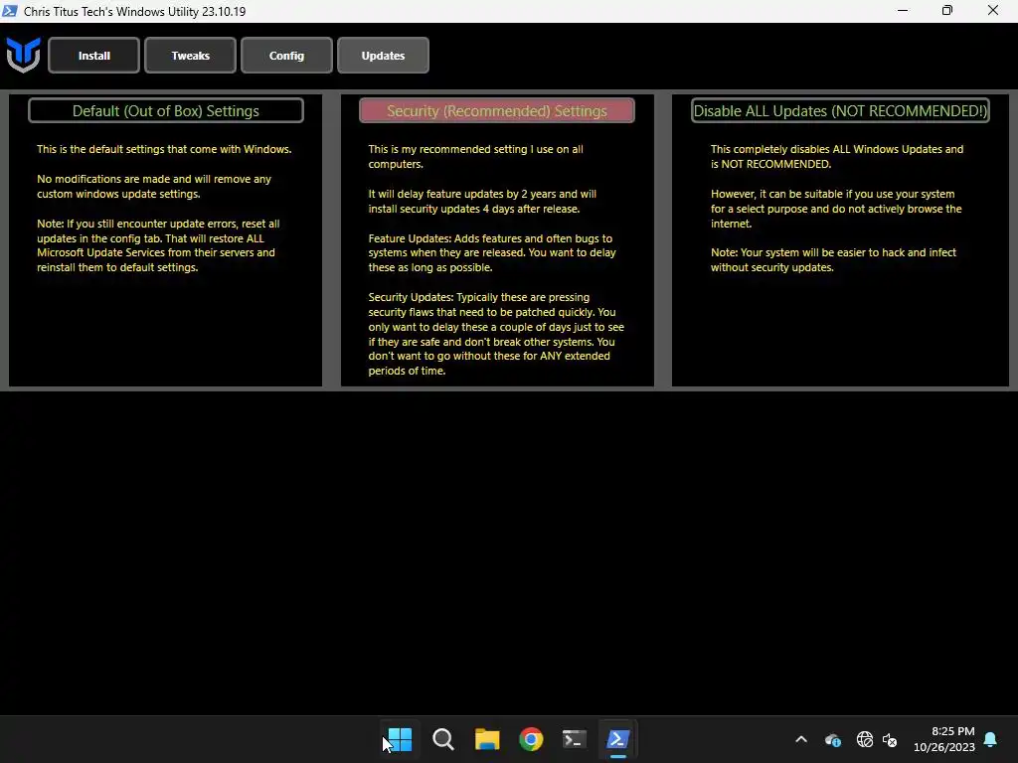Close the Windows Utility window

(993, 10)
